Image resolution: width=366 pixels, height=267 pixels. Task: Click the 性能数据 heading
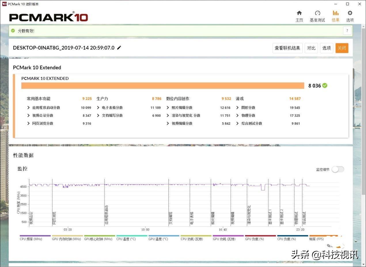click(x=23, y=155)
